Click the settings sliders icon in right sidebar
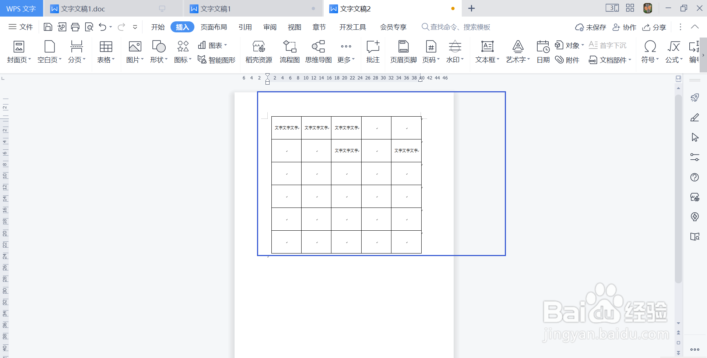The image size is (707, 358). point(695,157)
